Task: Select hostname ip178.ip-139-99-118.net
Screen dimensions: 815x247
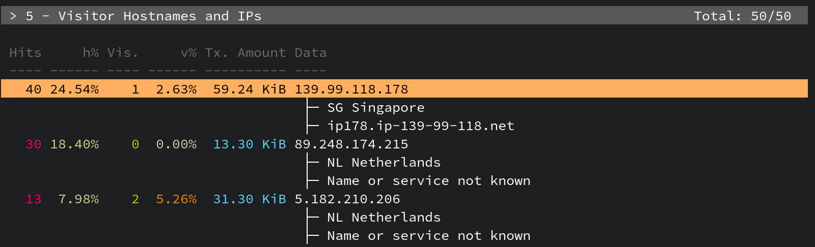Action: tap(420, 126)
